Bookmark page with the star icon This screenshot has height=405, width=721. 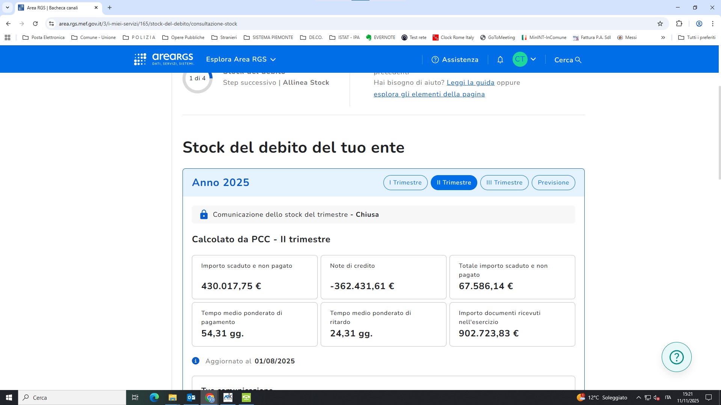point(660,24)
